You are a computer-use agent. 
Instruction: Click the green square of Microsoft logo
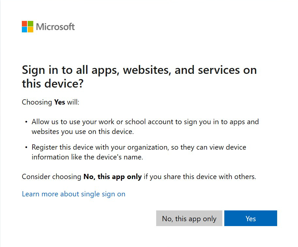pyautogui.click(x=30, y=24)
